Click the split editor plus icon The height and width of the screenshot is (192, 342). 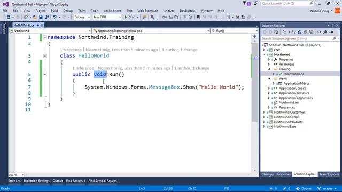(x=254, y=36)
